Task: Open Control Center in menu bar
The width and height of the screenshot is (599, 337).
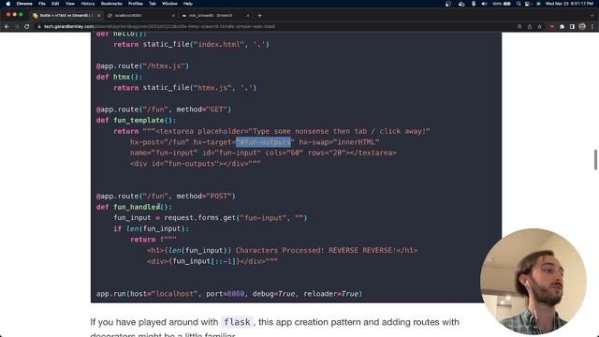Action: [x=528, y=4]
